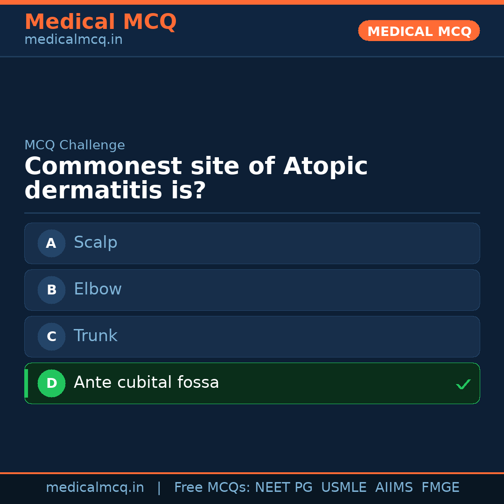
Task: Click the letter B circle icon
Action: [x=51, y=290]
